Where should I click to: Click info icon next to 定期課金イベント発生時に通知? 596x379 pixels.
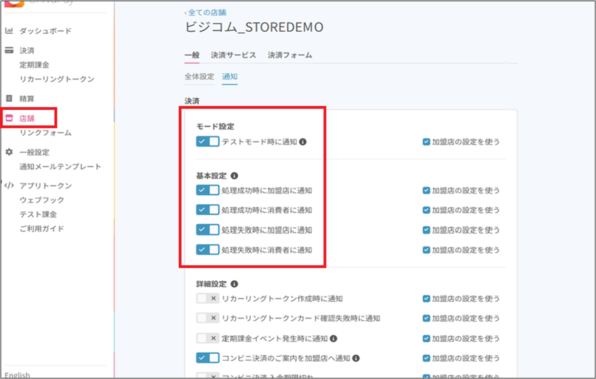[x=333, y=338]
